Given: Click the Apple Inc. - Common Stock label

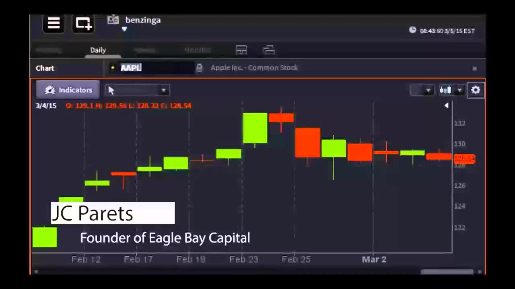Looking at the screenshot, I should point(254,67).
